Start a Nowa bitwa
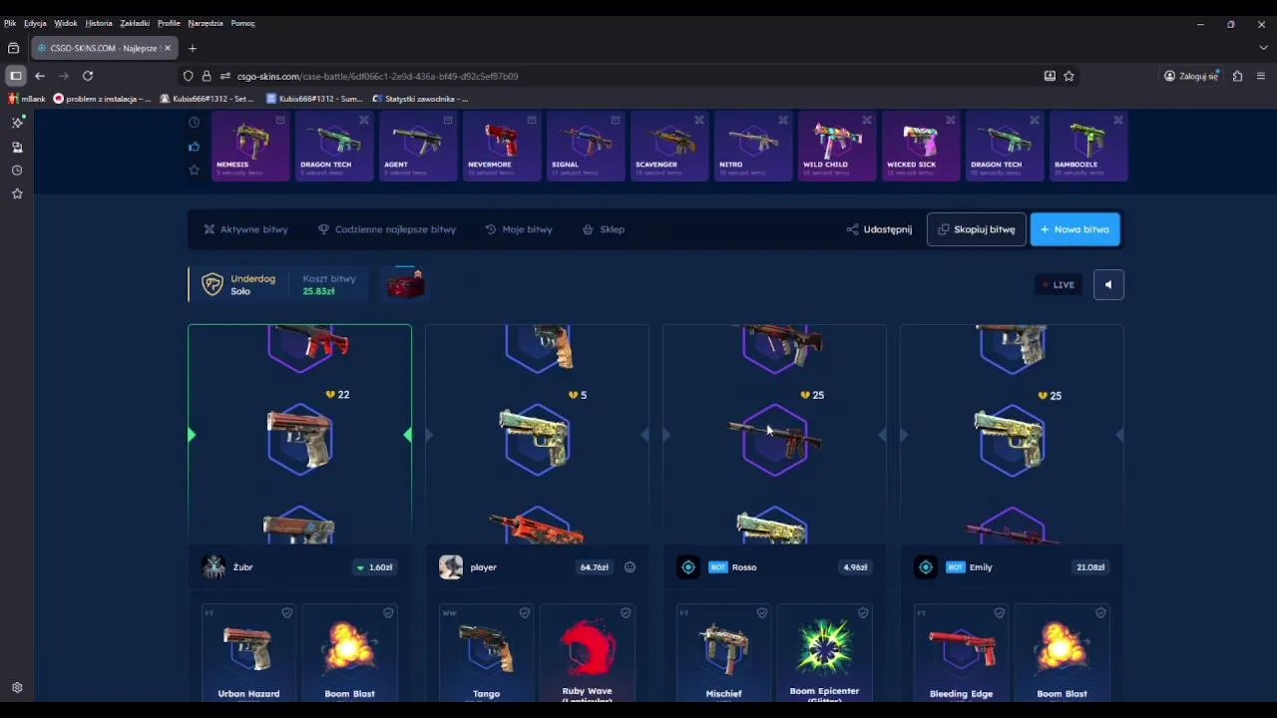This screenshot has height=718, width=1277. (1075, 229)
